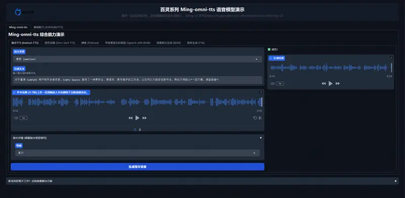The height and width of the screenshot is (198, 405).
Task: Play the reference audio clip
Action: (x=137, y=118)
